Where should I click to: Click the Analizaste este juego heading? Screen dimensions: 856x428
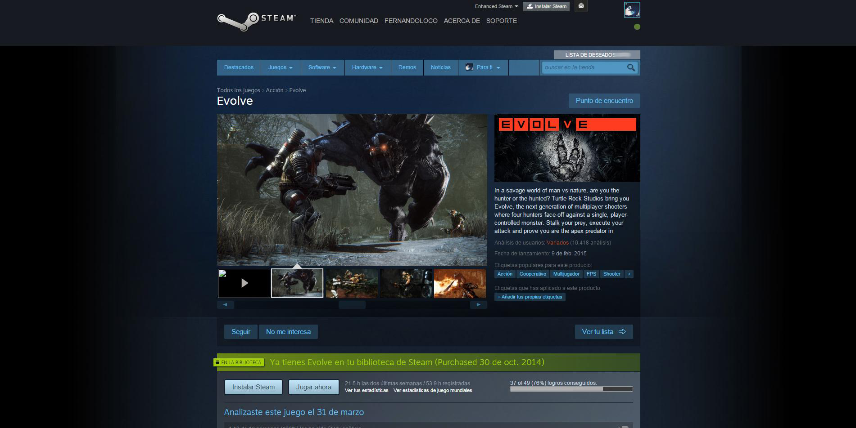tap(294, 412)
